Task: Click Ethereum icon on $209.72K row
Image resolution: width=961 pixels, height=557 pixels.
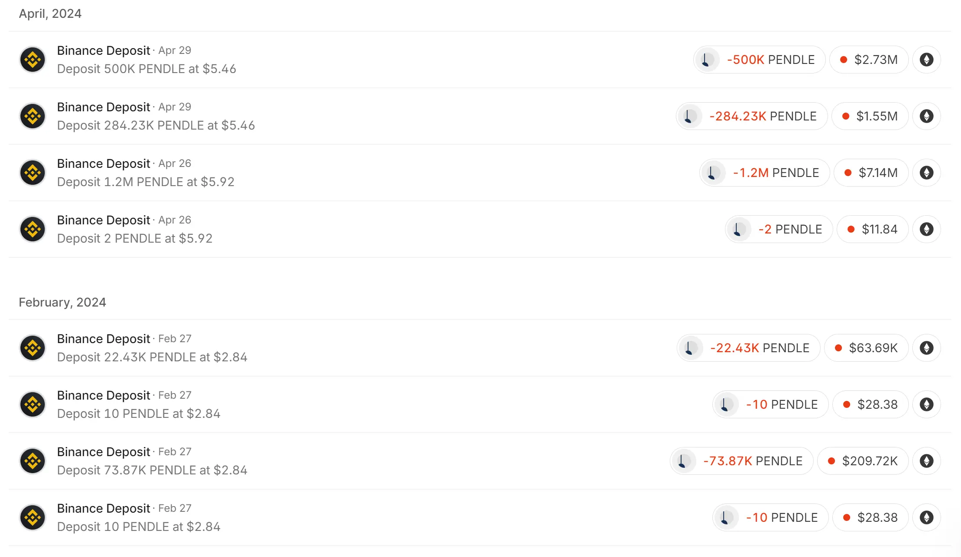Action: [926, 461]
